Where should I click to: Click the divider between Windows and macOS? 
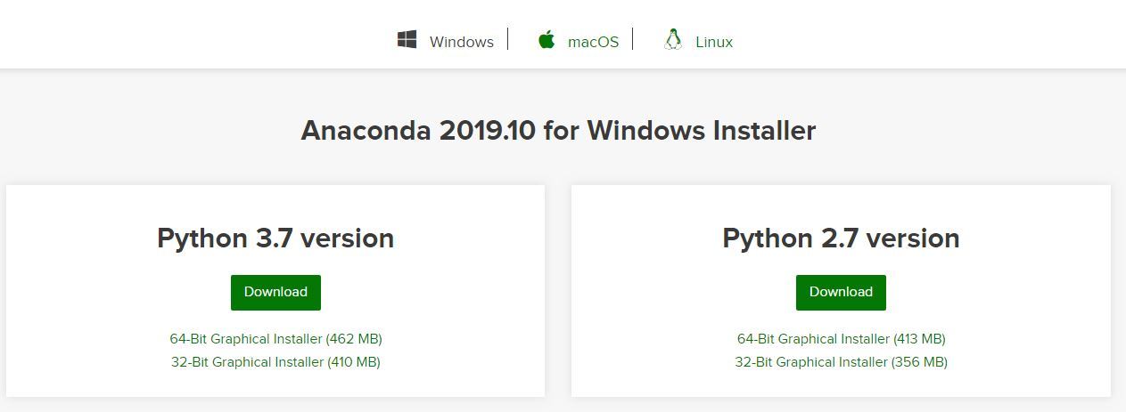click(x=508, y=39)
